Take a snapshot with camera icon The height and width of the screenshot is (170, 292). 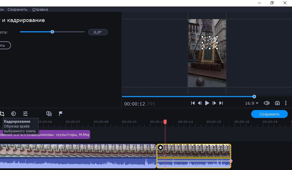coord(277,103)
